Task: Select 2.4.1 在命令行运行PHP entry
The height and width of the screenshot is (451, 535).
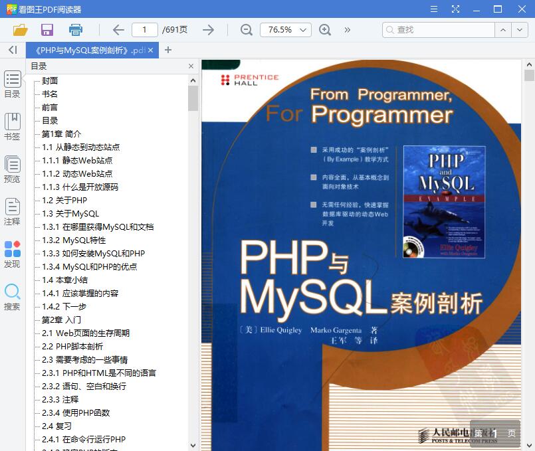Action: (84, 440)
